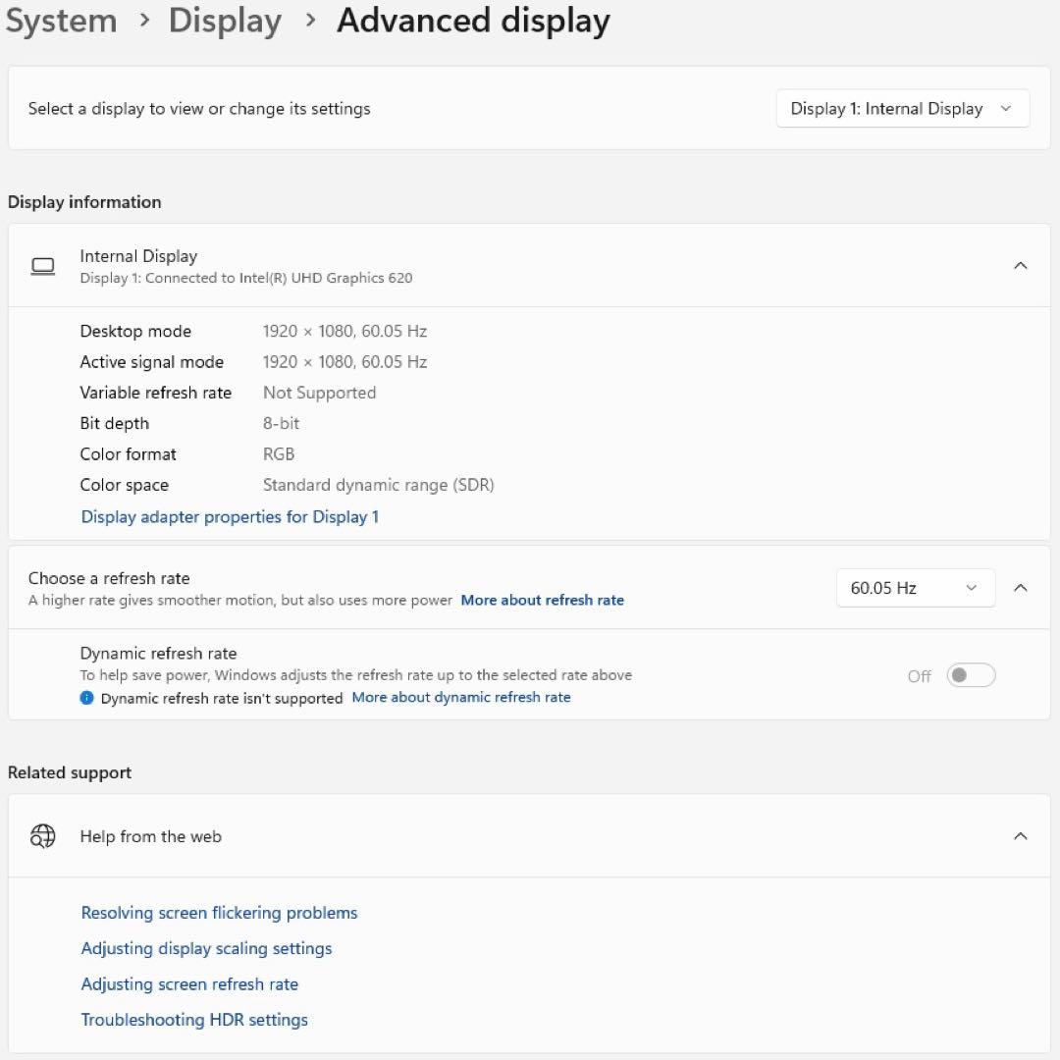Open Display adapter properties for Display 1
The width and height of the screenshot is (1060, 1060).
tap(230, 516)
